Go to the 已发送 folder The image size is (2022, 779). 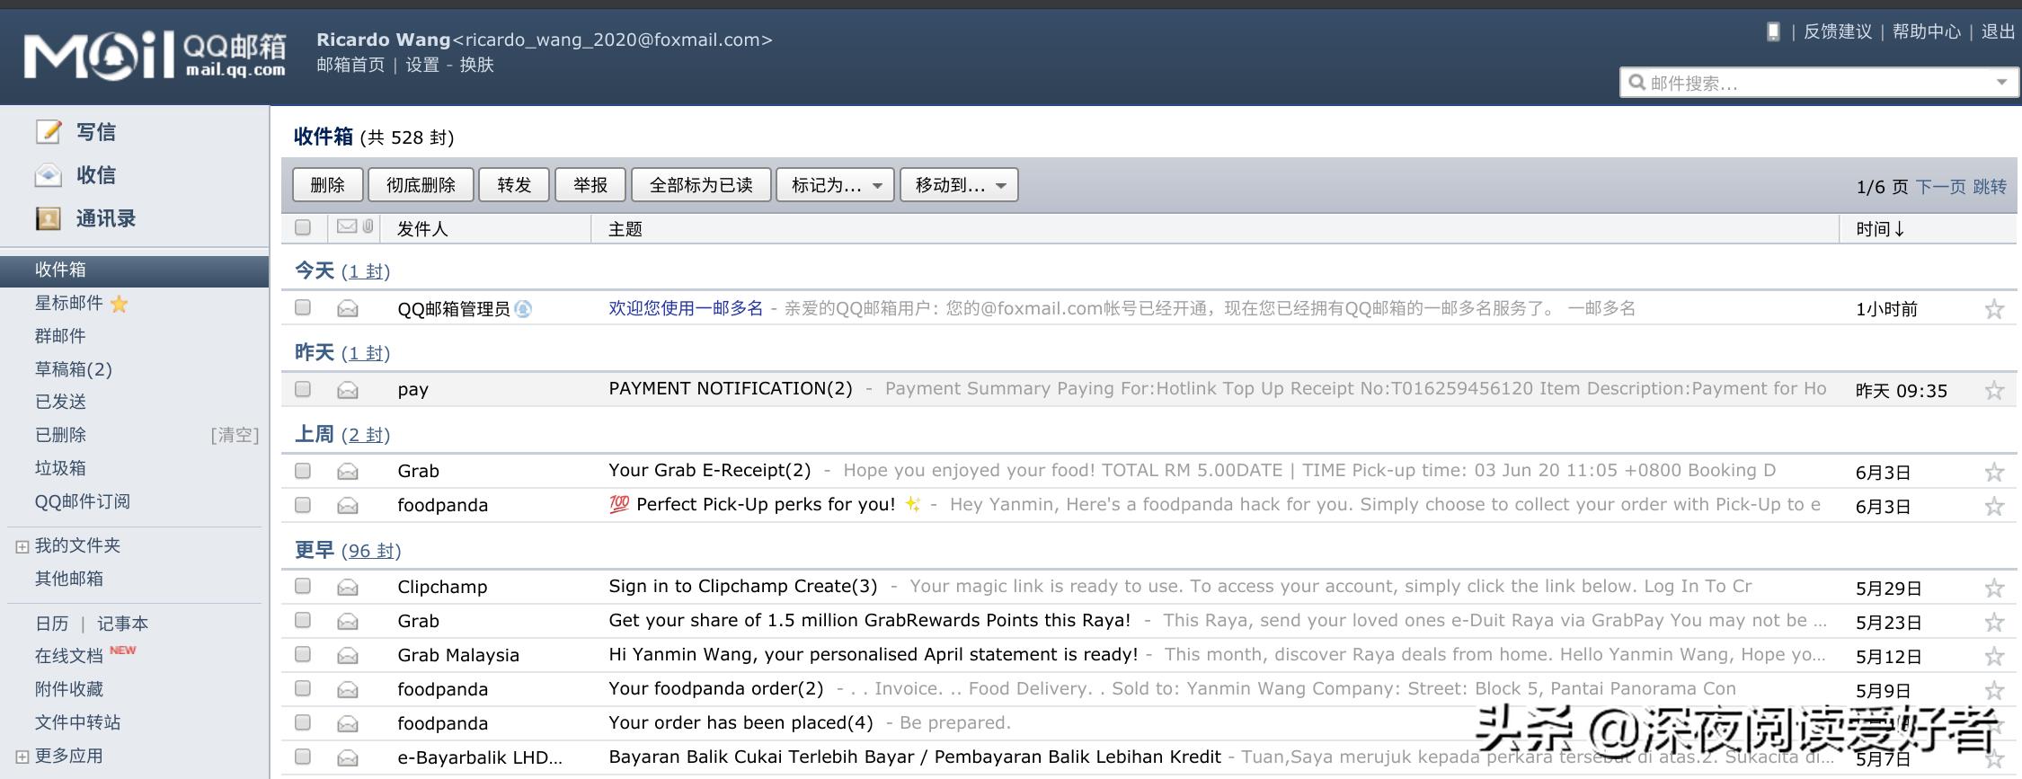[x=60, y=402]
